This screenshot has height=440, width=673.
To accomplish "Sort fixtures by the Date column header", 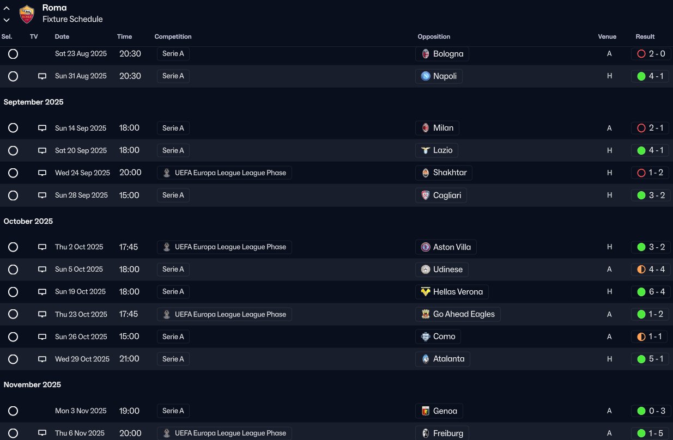I will tap(62, 37).
